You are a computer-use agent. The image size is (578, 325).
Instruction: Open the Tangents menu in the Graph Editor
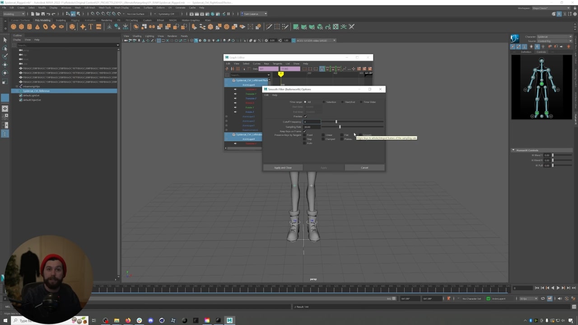coord(277,64)
